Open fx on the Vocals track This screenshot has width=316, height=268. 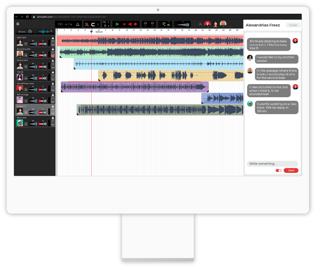click(26, 78)
